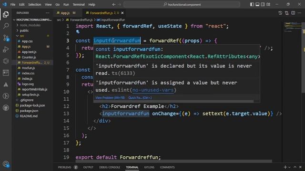Open Customize Layout icon in title bar
The image size is (305, 171).
268,4
